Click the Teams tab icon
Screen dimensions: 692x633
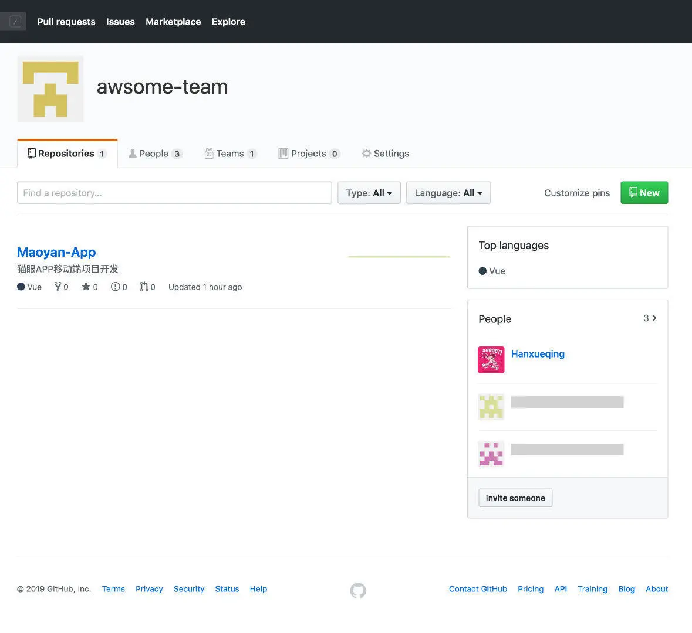click(x=209, y=153)
